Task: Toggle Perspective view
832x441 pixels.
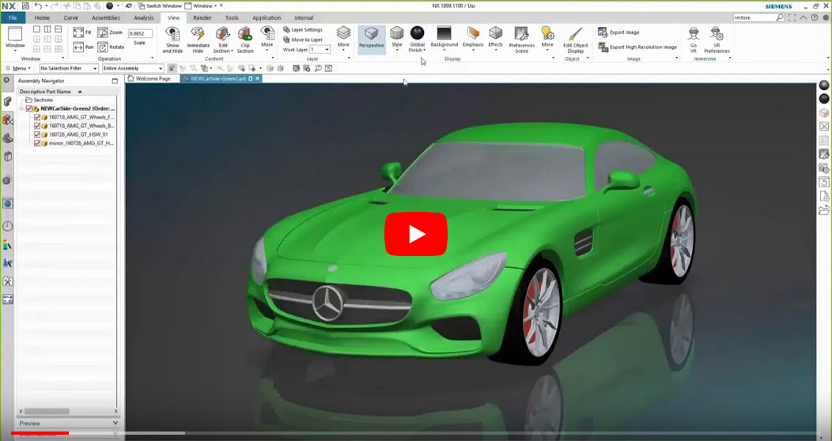Action: 372,38
